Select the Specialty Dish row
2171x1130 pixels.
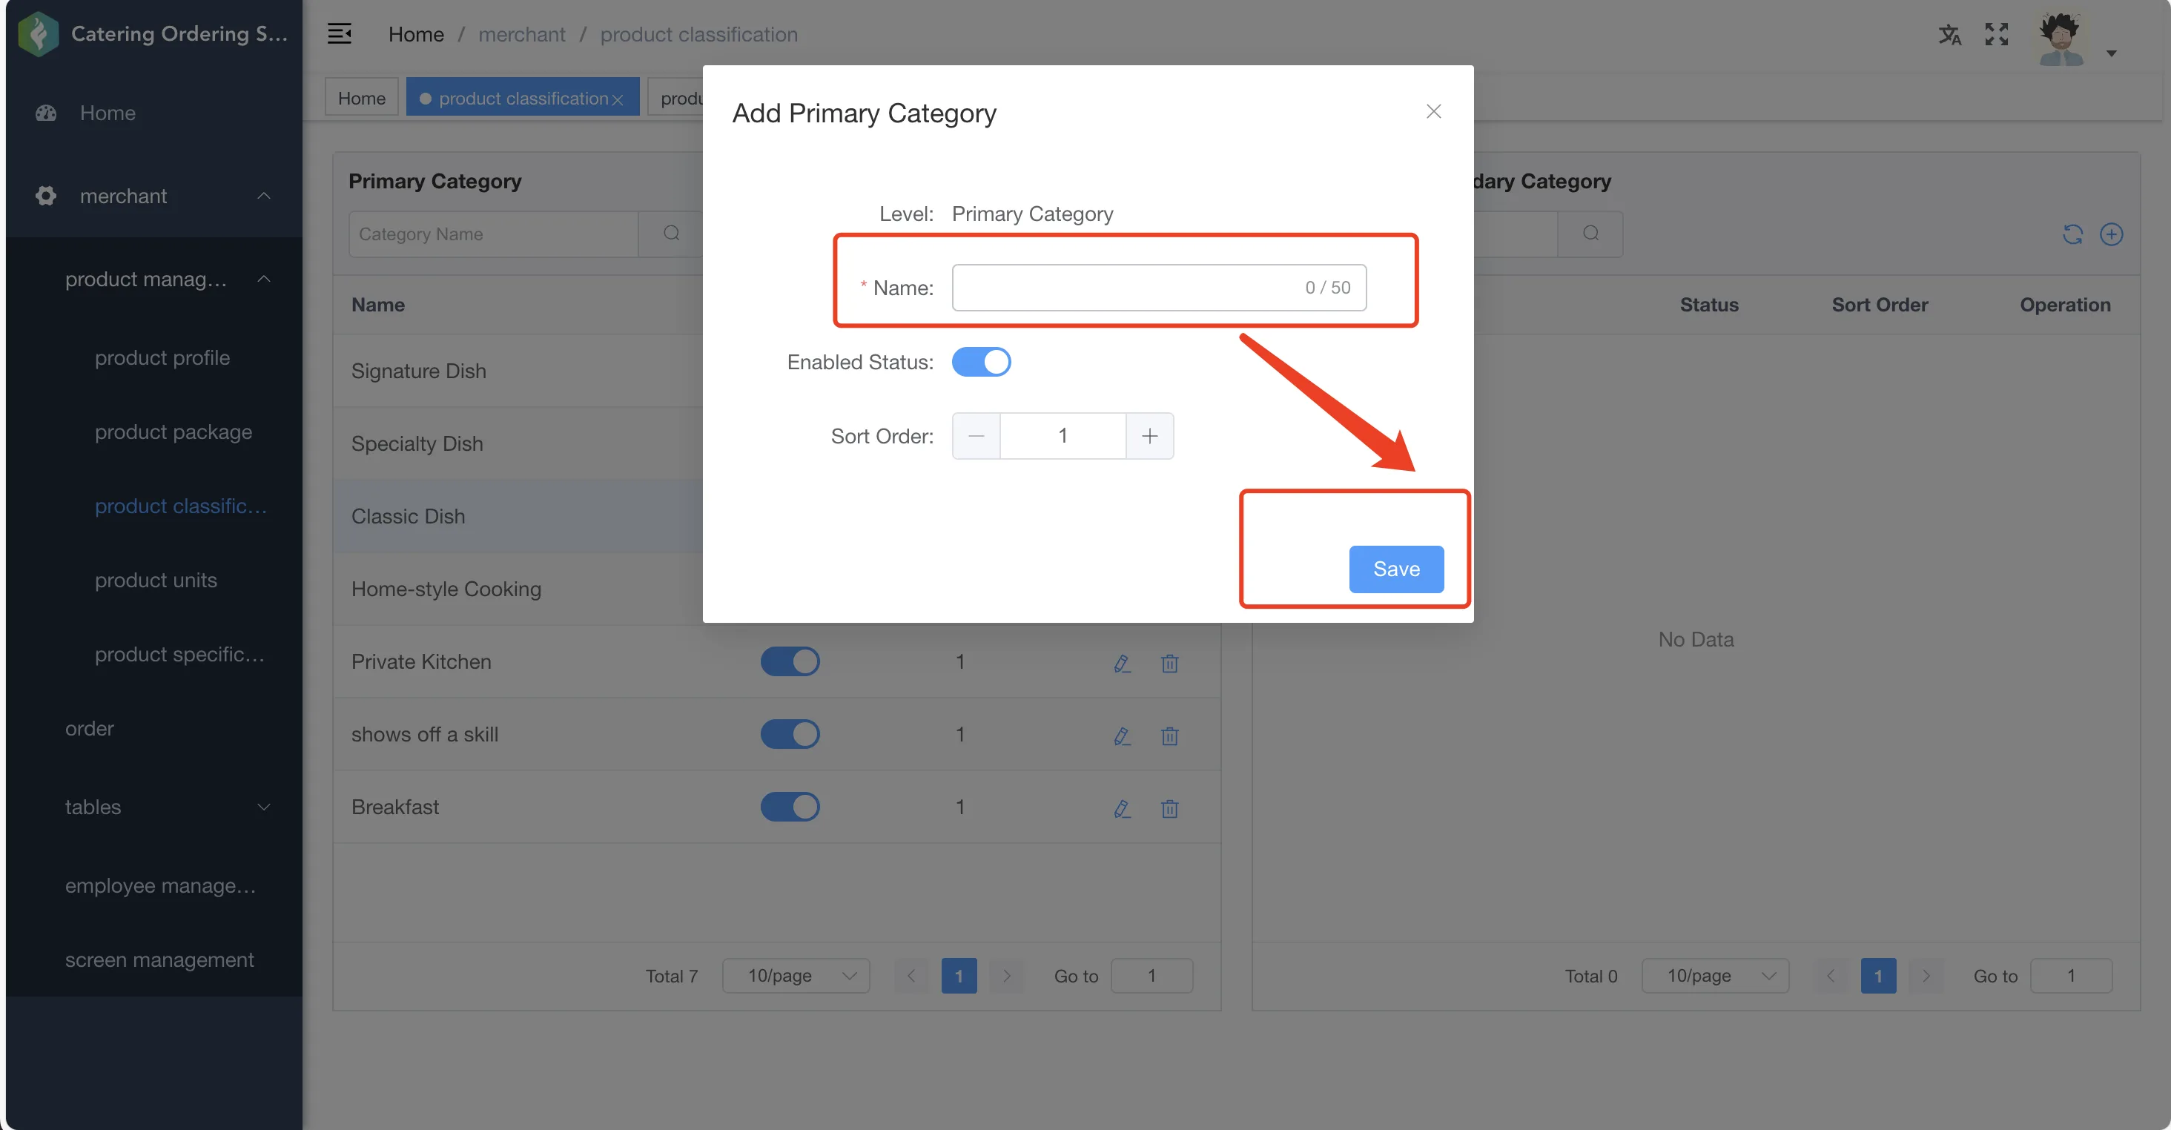518,443
